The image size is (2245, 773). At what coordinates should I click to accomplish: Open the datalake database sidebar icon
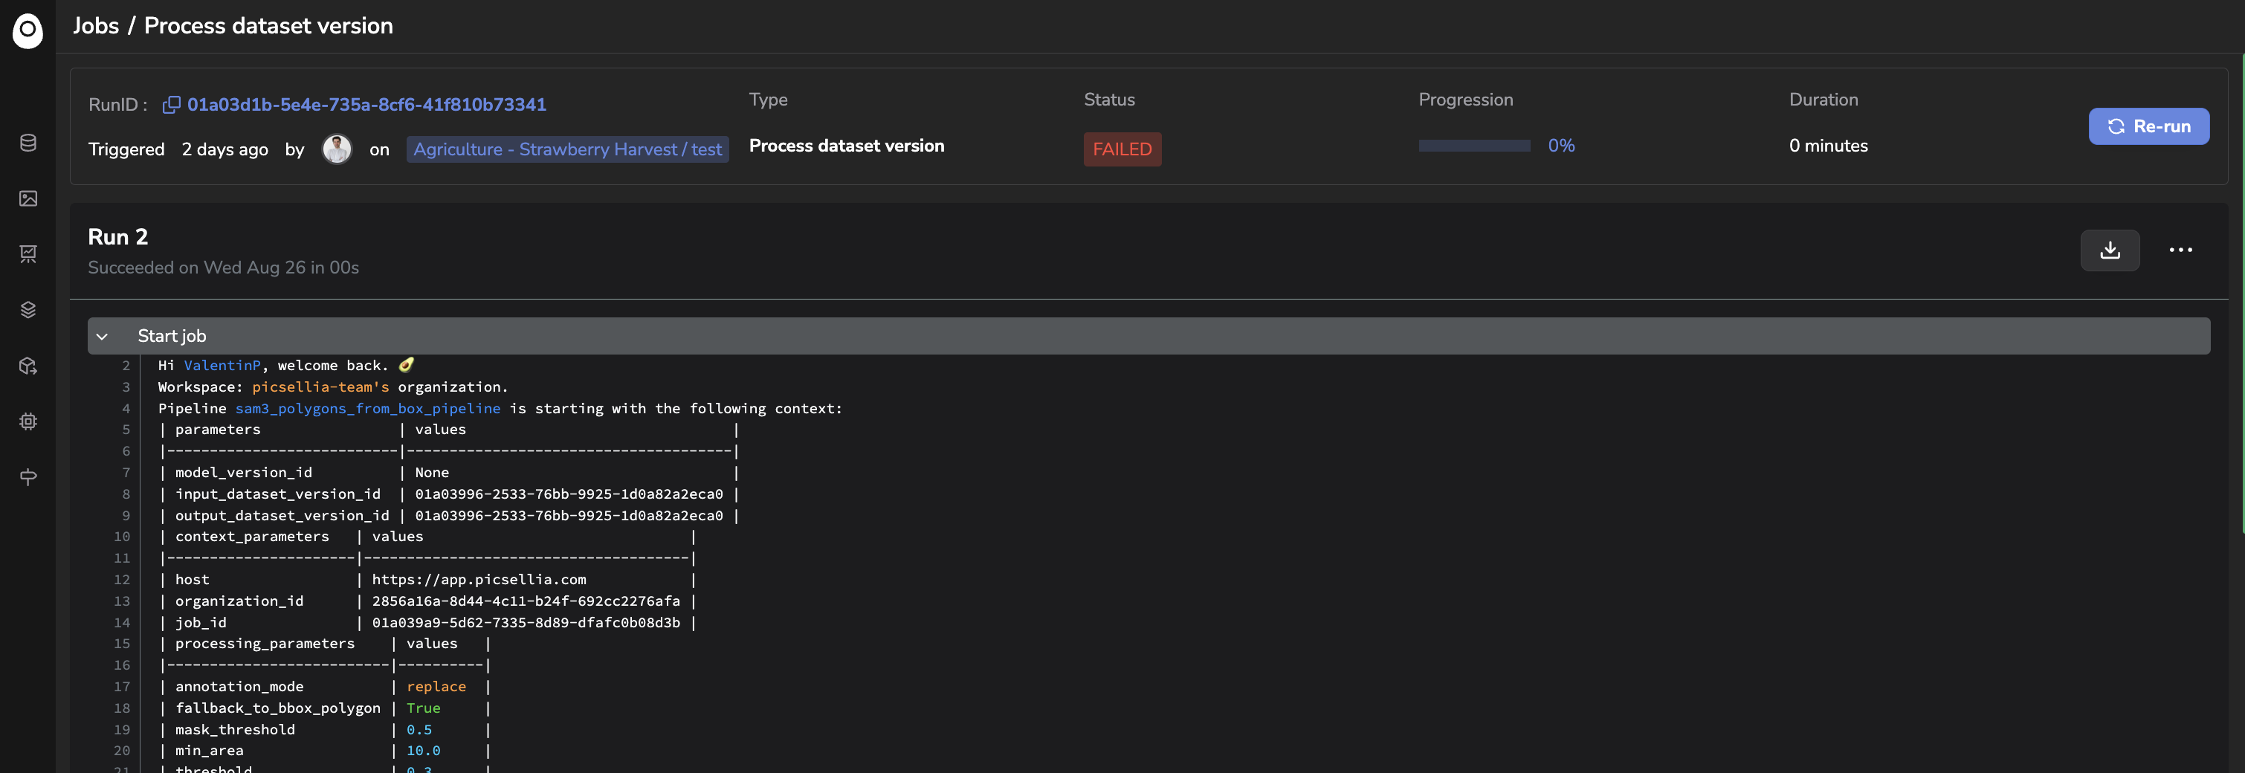tap(28, 143)
